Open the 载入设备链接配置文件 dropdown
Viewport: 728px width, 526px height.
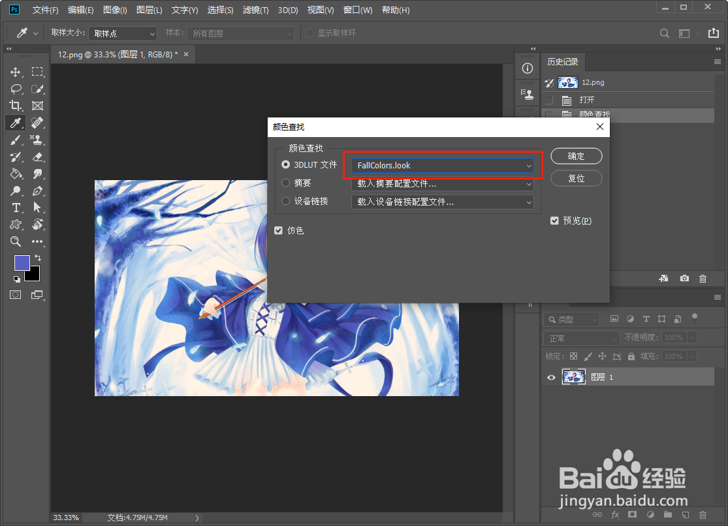click(x=443, y=202)
